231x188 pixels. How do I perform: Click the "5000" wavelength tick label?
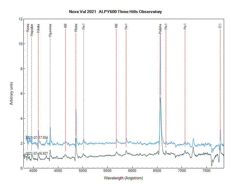[83, 171]
